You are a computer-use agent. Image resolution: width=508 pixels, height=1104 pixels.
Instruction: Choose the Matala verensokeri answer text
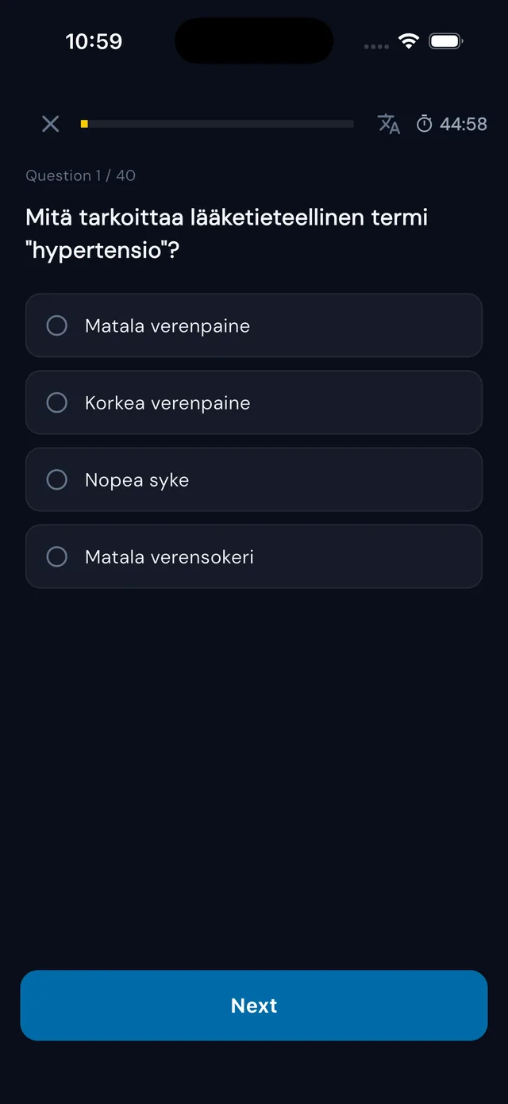(x=169, y=556)
